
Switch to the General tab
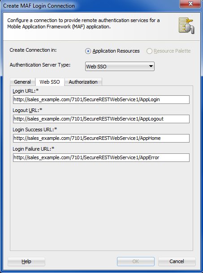pos(22,82)
